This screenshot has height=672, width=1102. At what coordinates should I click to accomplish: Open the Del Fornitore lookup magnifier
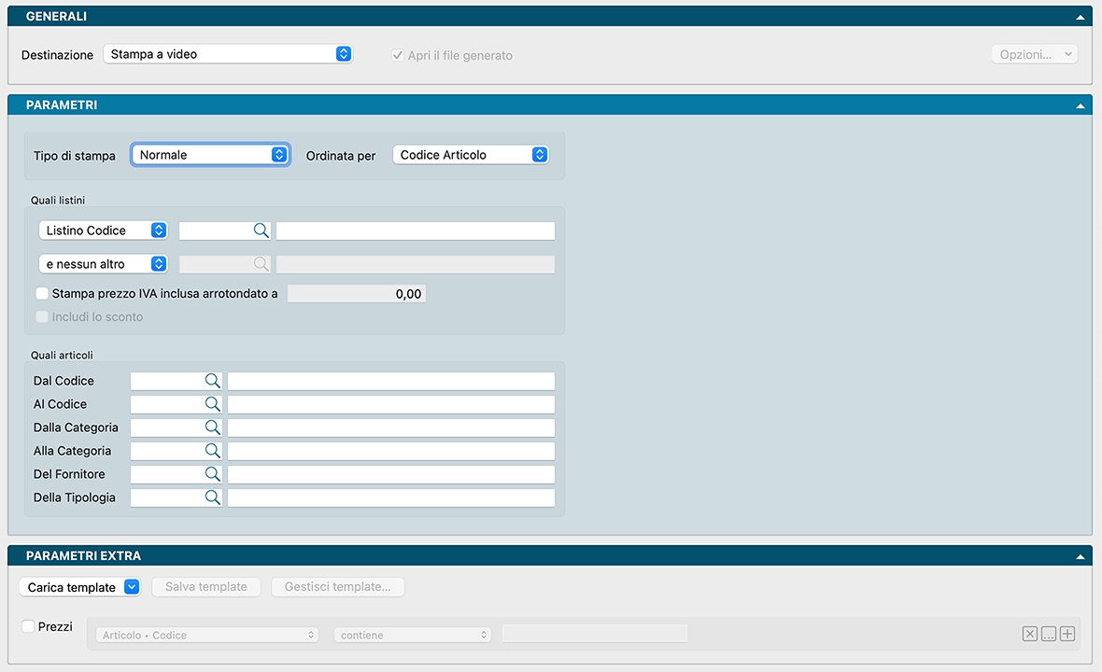(213, 474)
